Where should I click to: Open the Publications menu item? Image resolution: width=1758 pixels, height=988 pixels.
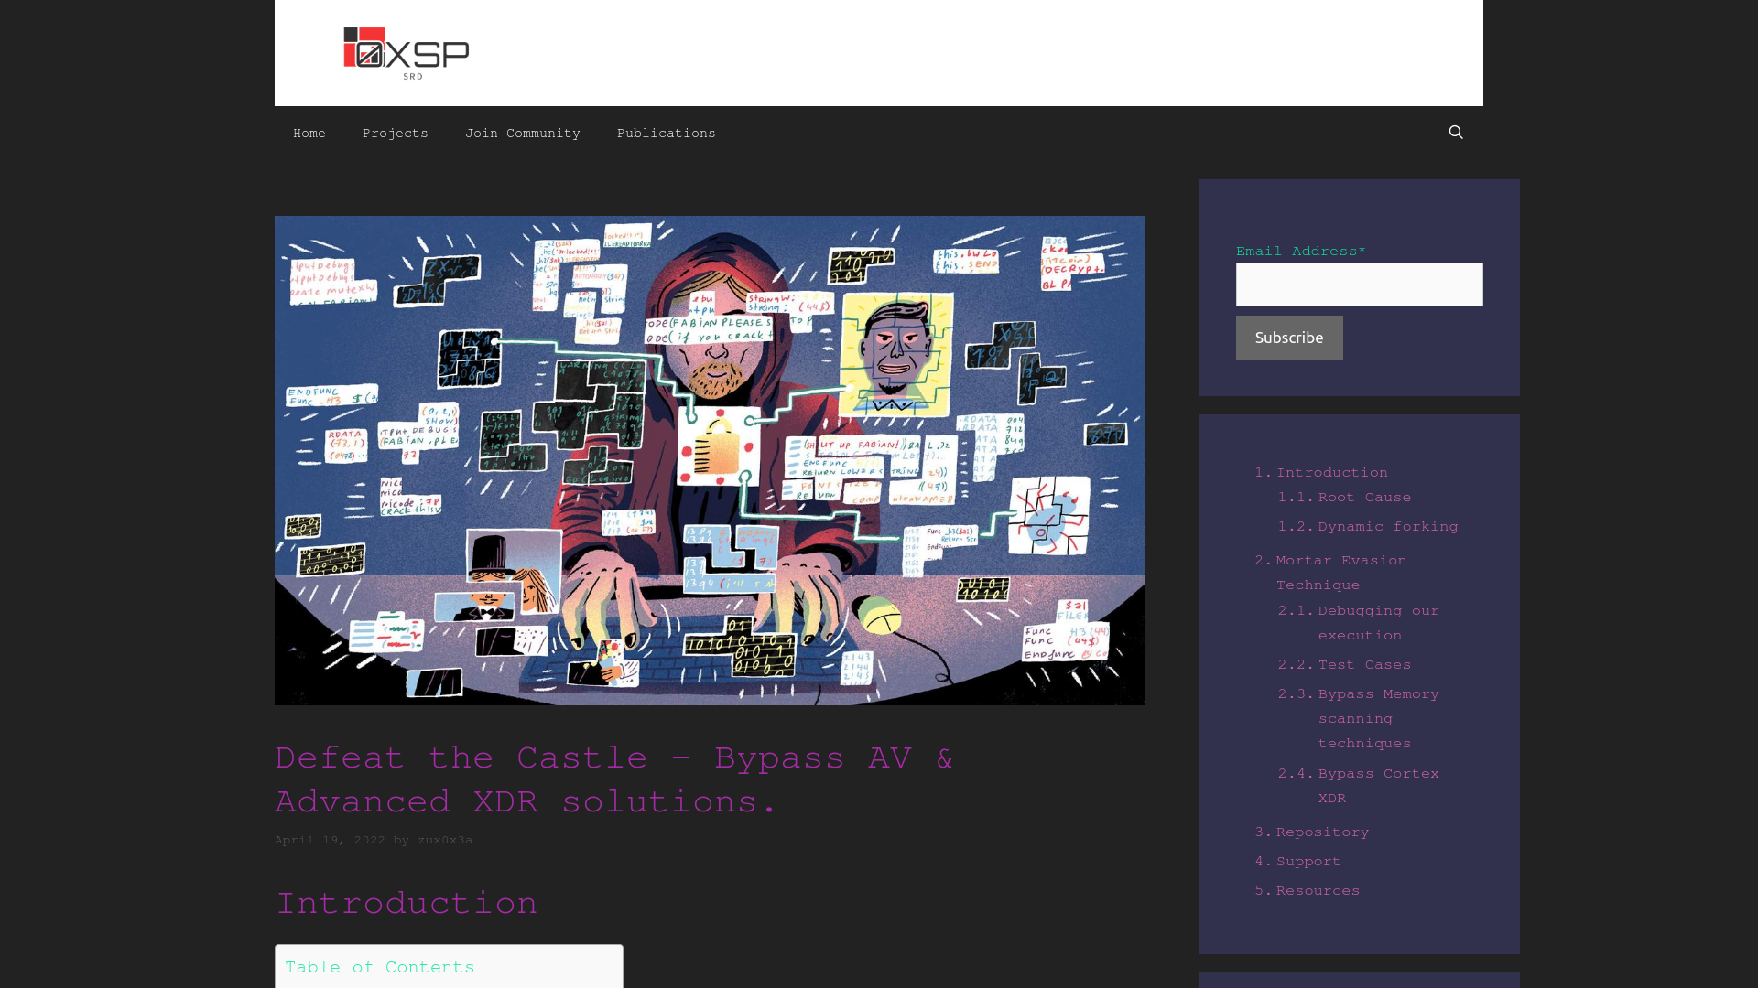(x=667, y=134)
